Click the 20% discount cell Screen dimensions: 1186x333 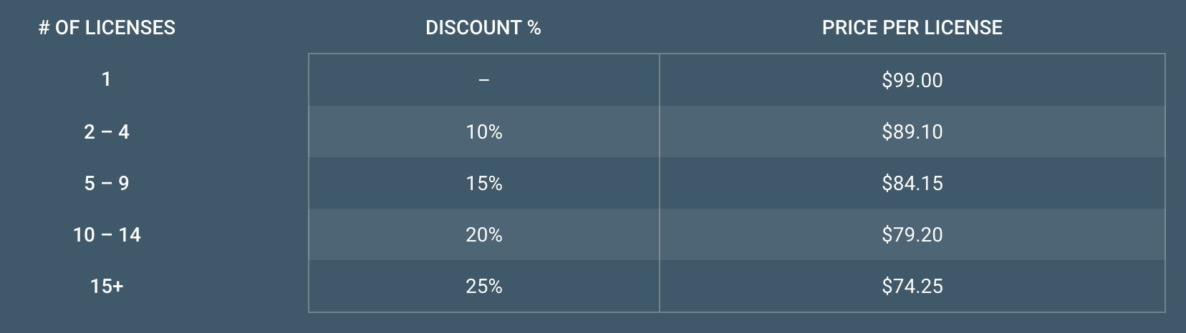pyautogui.click(x=484, y=234)
